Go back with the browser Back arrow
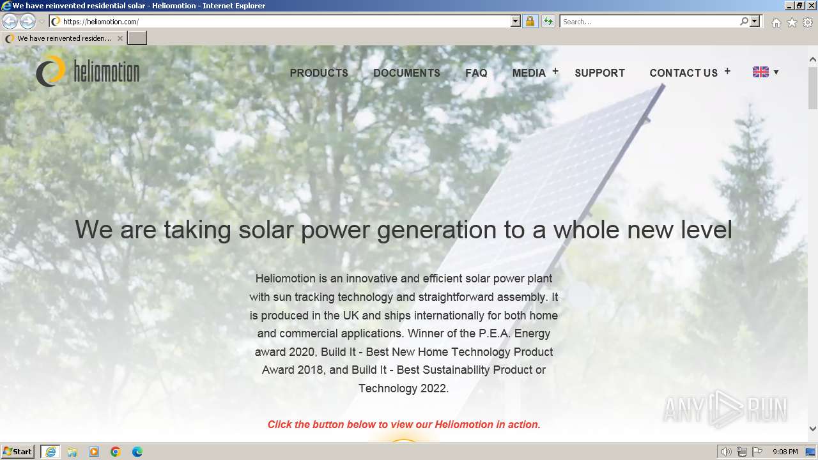This screenshot has height=460, width=818. pyautogui.click(x=10, y=22)
